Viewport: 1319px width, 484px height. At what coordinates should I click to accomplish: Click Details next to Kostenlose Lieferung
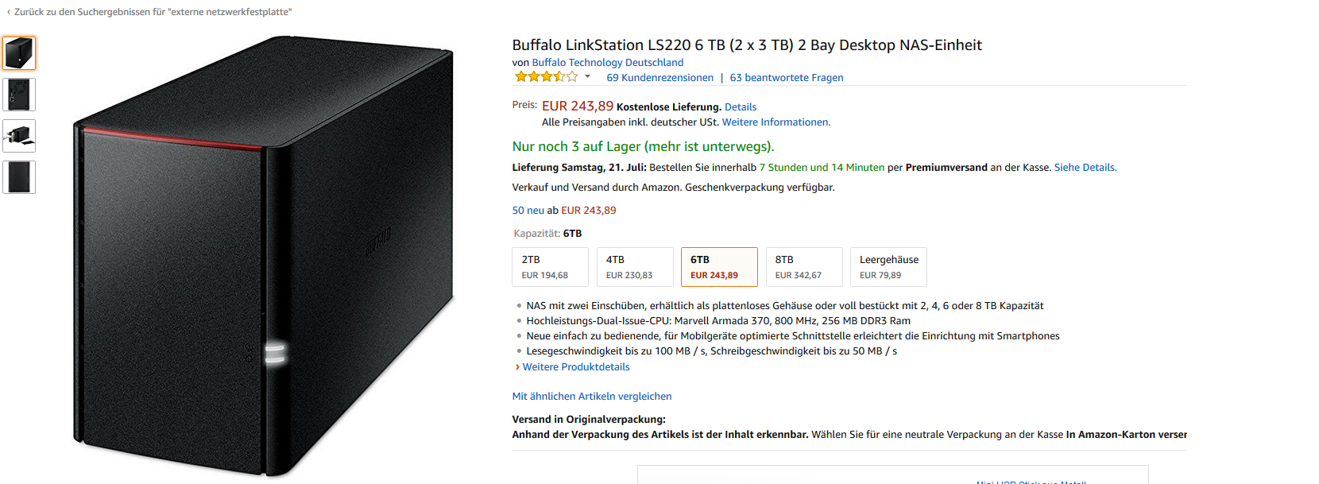click(x=740, y=106)
